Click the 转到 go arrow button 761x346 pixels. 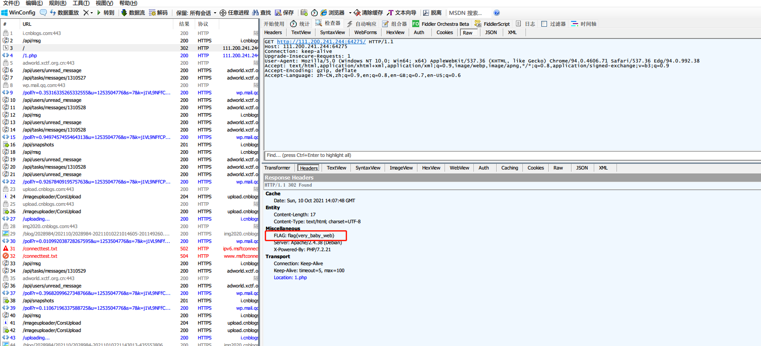[x=105, y=13]
